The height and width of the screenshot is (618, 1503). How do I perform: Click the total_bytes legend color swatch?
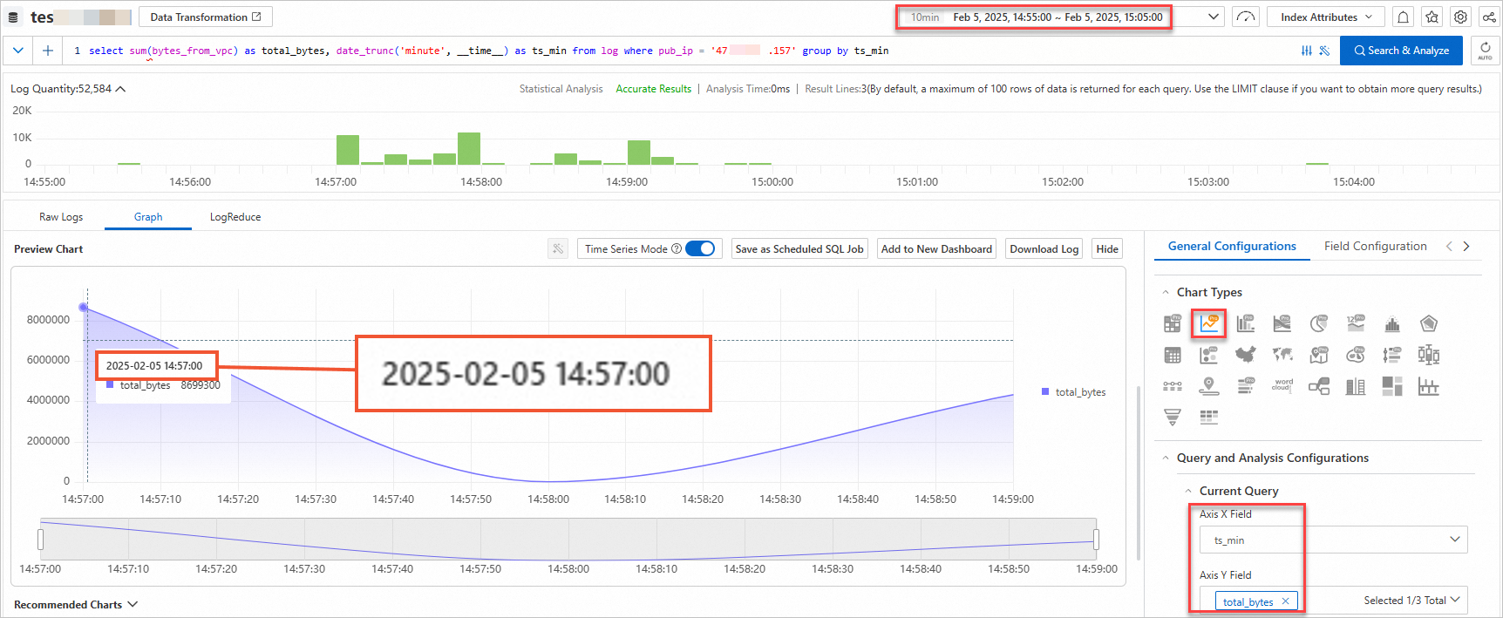(x=1045, y=391)
